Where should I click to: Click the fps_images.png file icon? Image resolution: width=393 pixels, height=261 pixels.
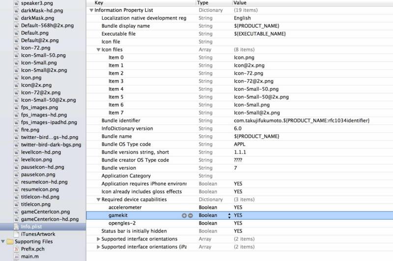tap(16, 108)
